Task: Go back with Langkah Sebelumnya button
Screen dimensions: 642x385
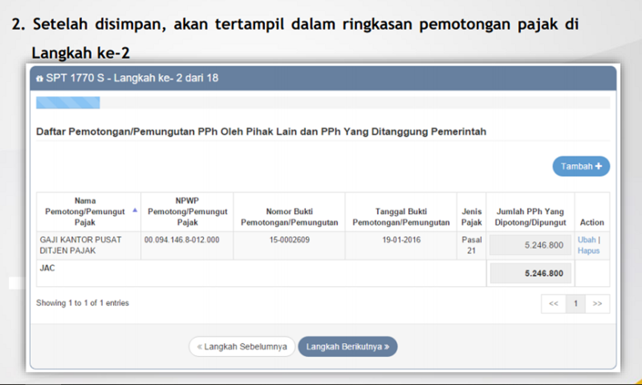Action: pos(242,346)
